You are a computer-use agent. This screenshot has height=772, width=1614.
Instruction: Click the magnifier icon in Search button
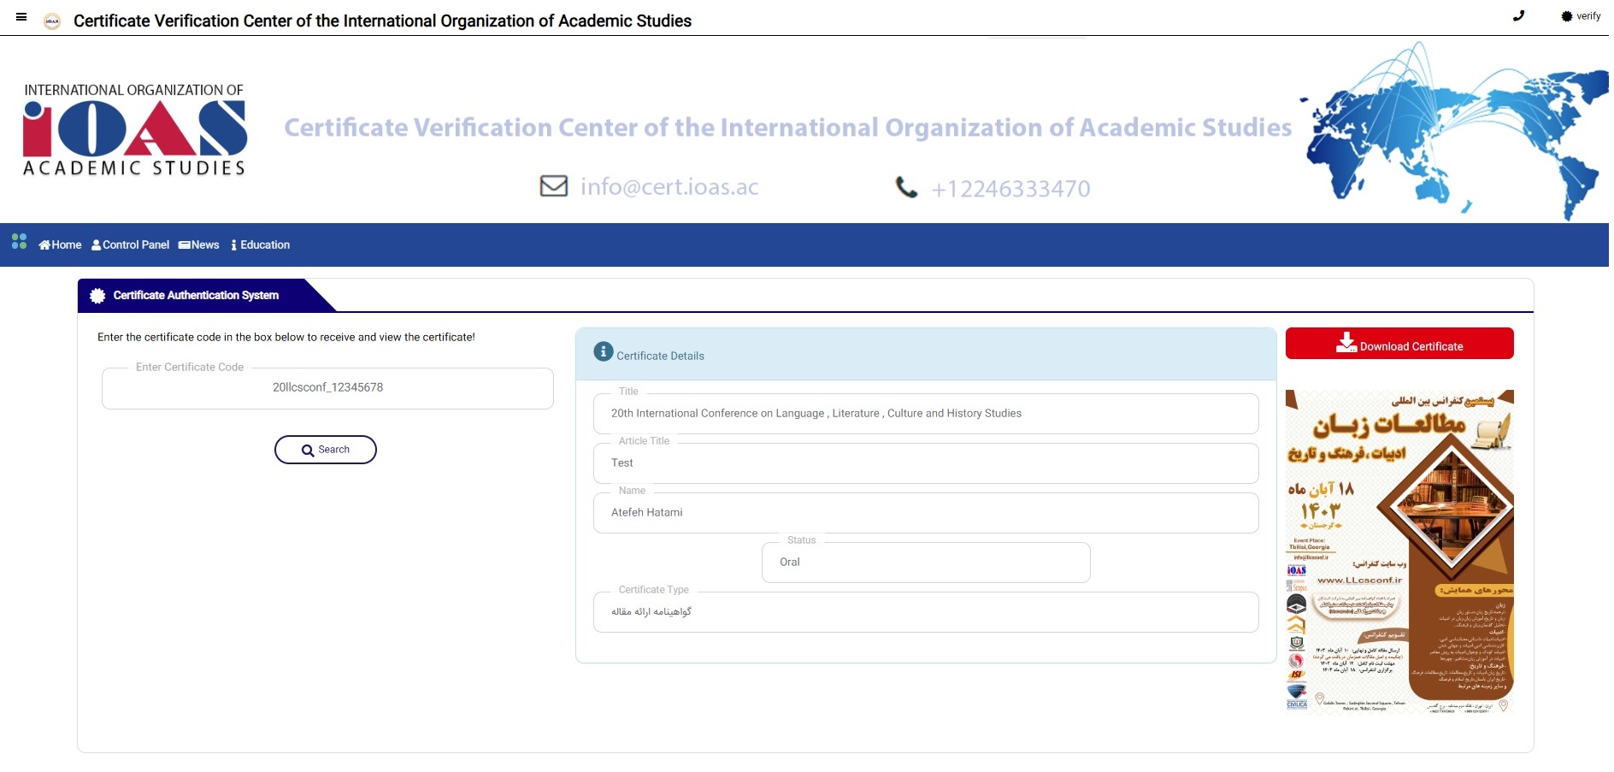click(x=308, y=451)
